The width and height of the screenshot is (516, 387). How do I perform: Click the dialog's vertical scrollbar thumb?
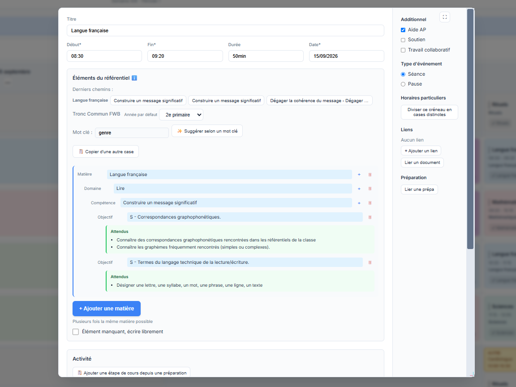click(x=470, y=129)
